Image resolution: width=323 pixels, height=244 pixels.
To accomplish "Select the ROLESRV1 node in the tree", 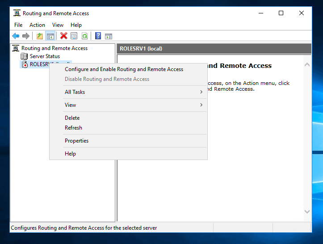I will pyautogui.click(x=40, y=64).
